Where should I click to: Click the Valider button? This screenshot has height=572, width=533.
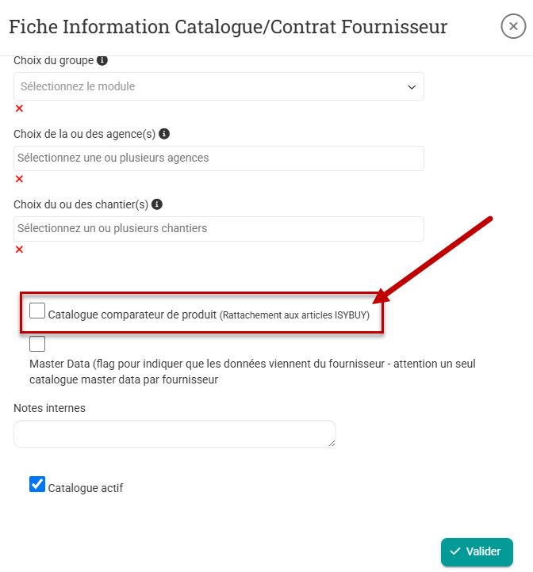(477, 551)
